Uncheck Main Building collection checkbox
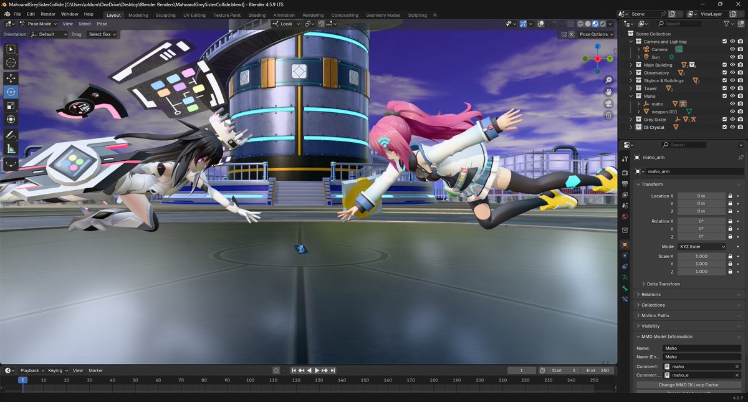The height and width of the screenshot is (402, 748). 724,65
